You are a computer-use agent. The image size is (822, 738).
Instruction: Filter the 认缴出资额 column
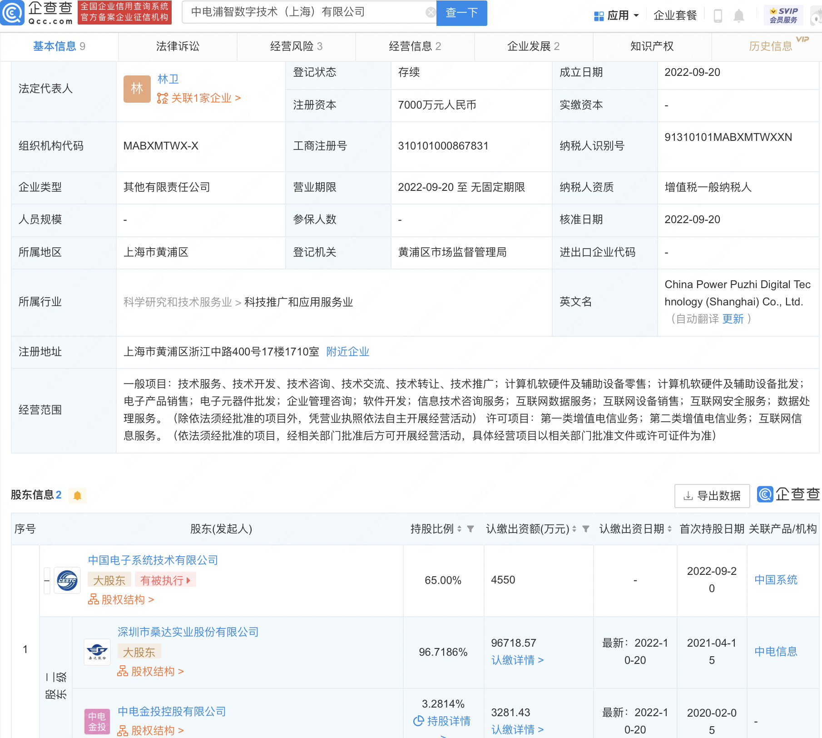[x=586, y=529]
